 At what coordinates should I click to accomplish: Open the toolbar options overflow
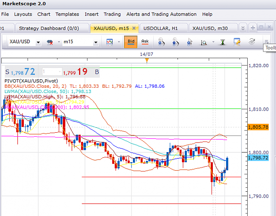(x=266, y=41)
